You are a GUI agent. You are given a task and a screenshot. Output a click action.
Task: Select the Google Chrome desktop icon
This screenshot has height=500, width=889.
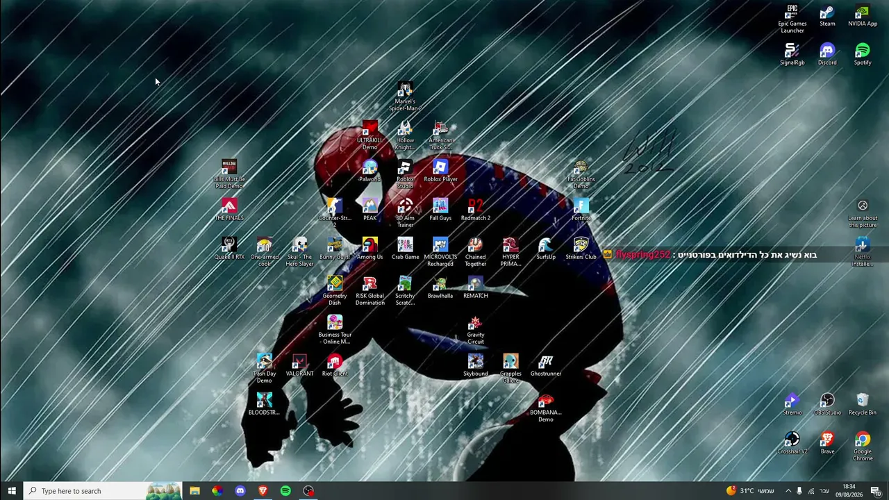(863, 447)
